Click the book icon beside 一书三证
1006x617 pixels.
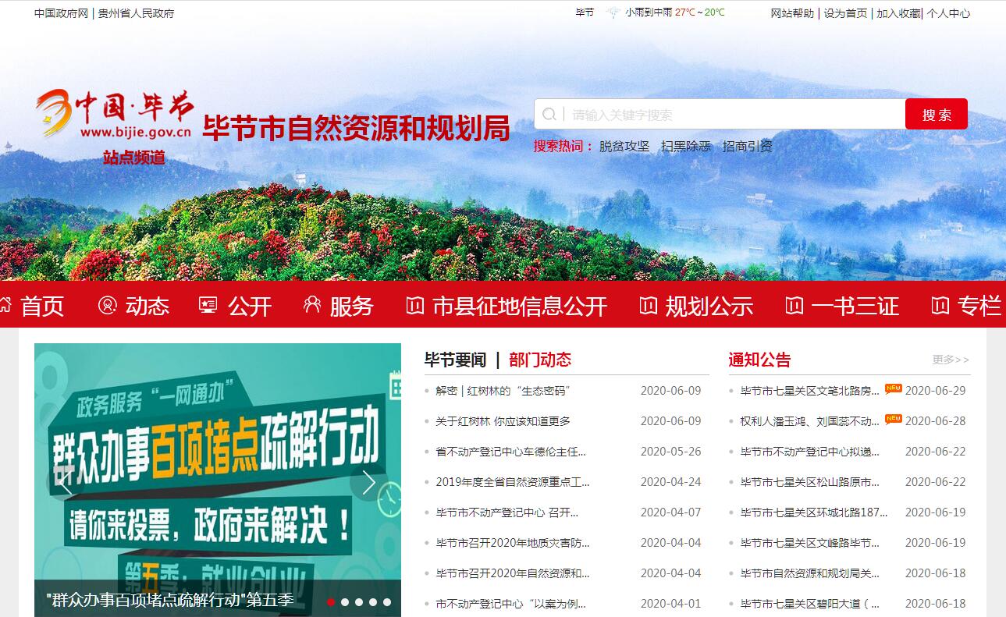coord(794,306)
